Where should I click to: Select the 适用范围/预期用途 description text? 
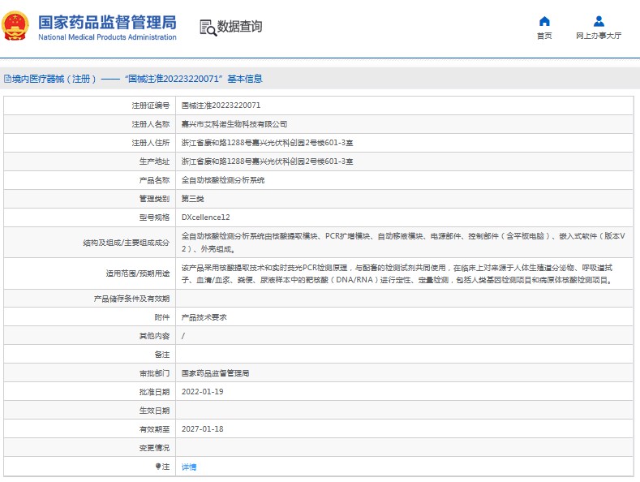[x=397, y=273]
